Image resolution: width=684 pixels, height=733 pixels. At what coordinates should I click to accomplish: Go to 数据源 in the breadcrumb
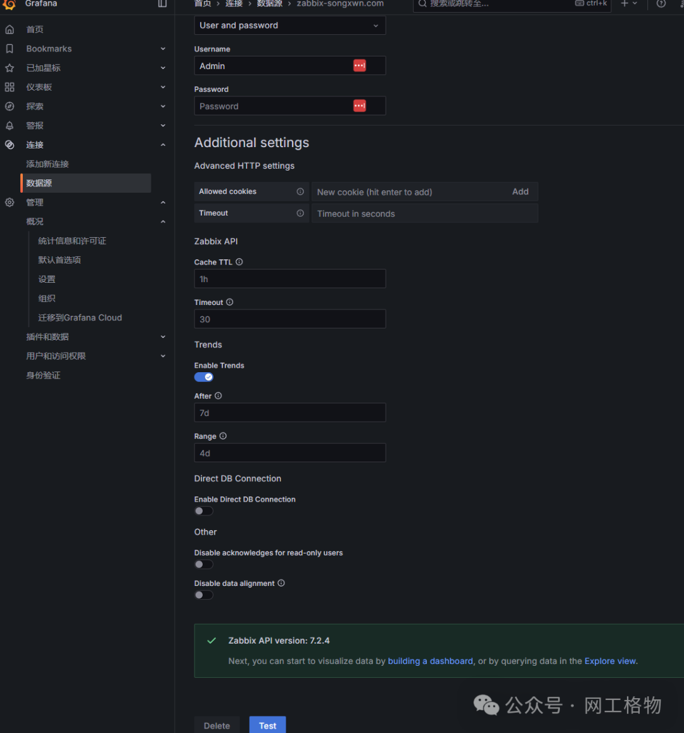(269, 4)
